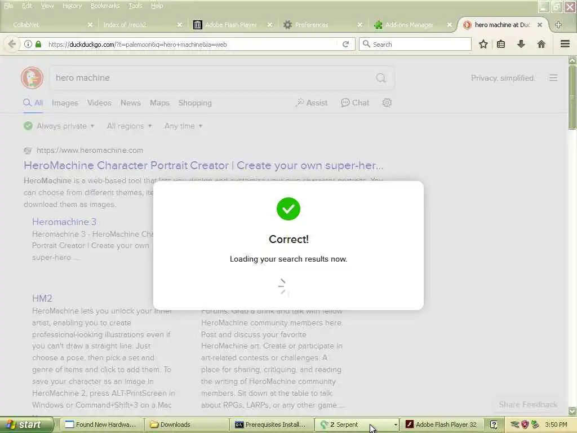577x433 pixels.
Task: Click the scrollbar down arrow
Action: coord(572,411)
